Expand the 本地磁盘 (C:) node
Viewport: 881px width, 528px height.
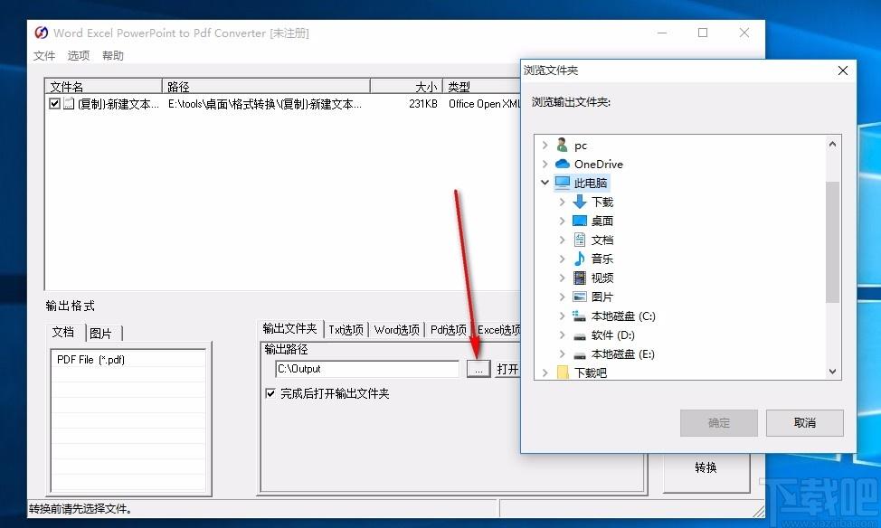[x=562, y=316]
